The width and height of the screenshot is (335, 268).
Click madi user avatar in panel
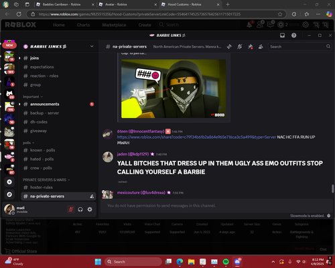pos(9,209)
